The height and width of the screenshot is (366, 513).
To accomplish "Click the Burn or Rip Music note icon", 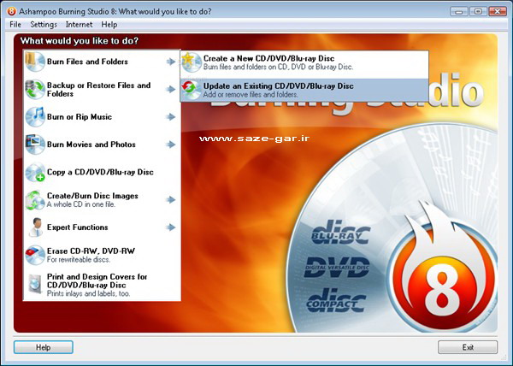I will coord(35,117).
